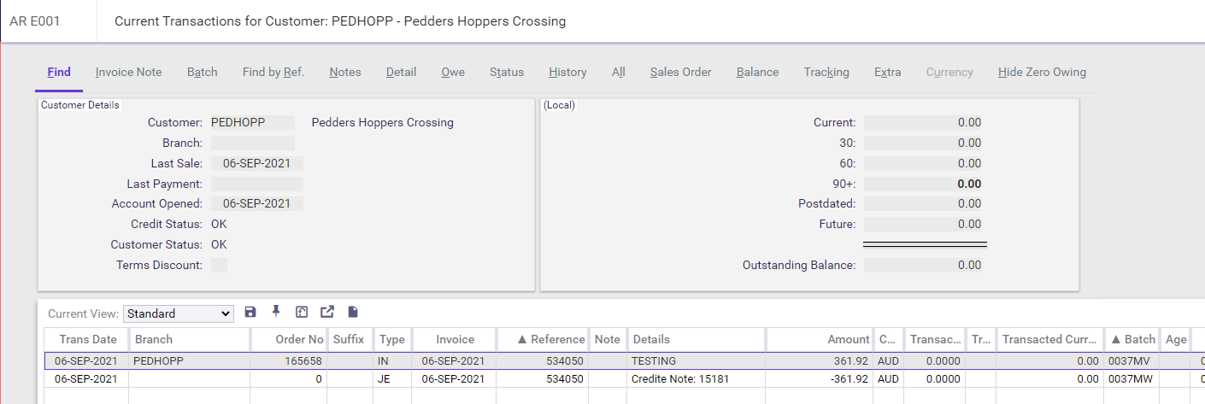Select the TESTING invoice row
1205x404 pixels.
654,361
